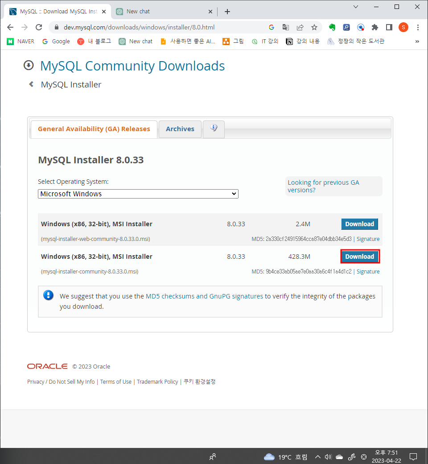The width and height of the screenshot is (428, 464).
Task: Select mysql-installer-web-community-8.0.33.0.msi filename text
Action: (95, 239)
